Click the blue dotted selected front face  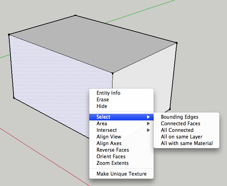52,87
